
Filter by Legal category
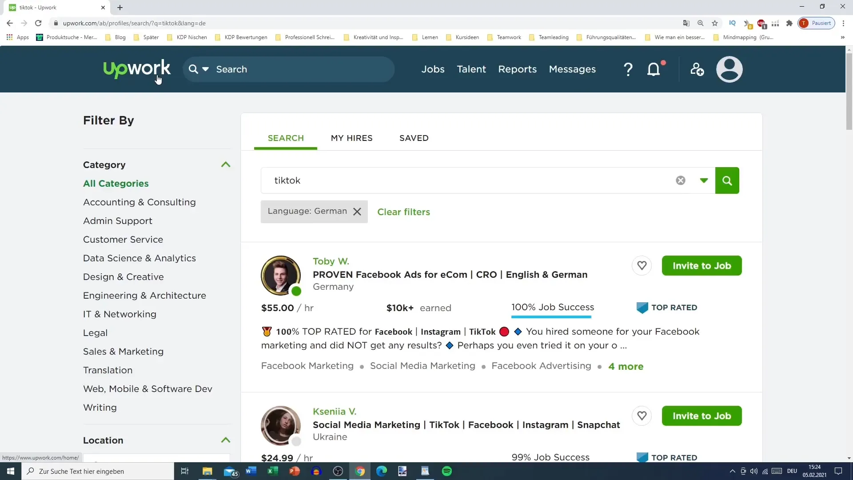click(x=95, y=333)
